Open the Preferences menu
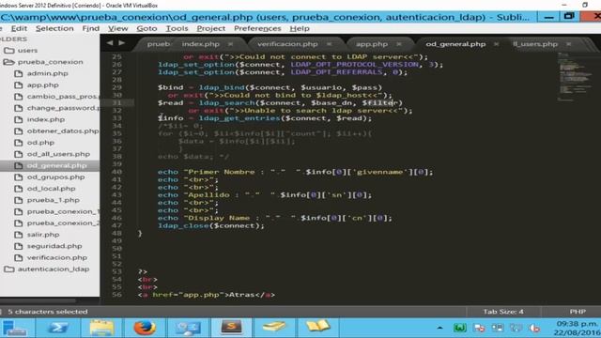The width and height of the screenshot is (601, 338). pos(257,28)
